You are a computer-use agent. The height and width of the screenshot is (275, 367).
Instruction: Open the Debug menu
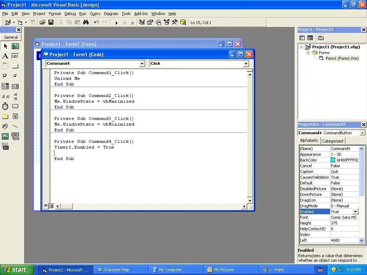(x=70, y=14)
